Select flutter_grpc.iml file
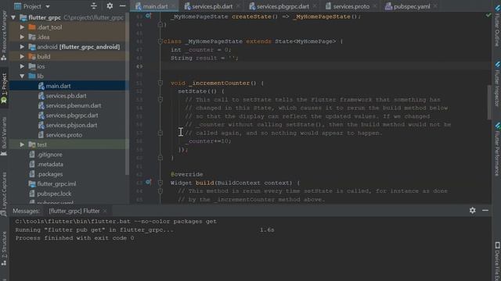Screen dimensions: 501x281 tap(56, 184)
